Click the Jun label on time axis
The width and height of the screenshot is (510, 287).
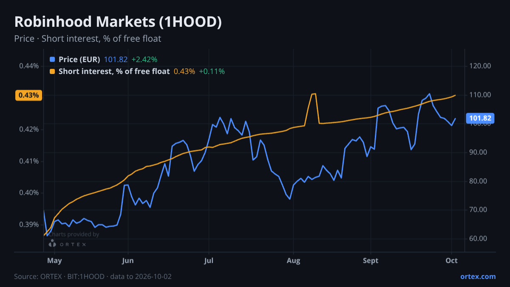click(x=128, y=260)
